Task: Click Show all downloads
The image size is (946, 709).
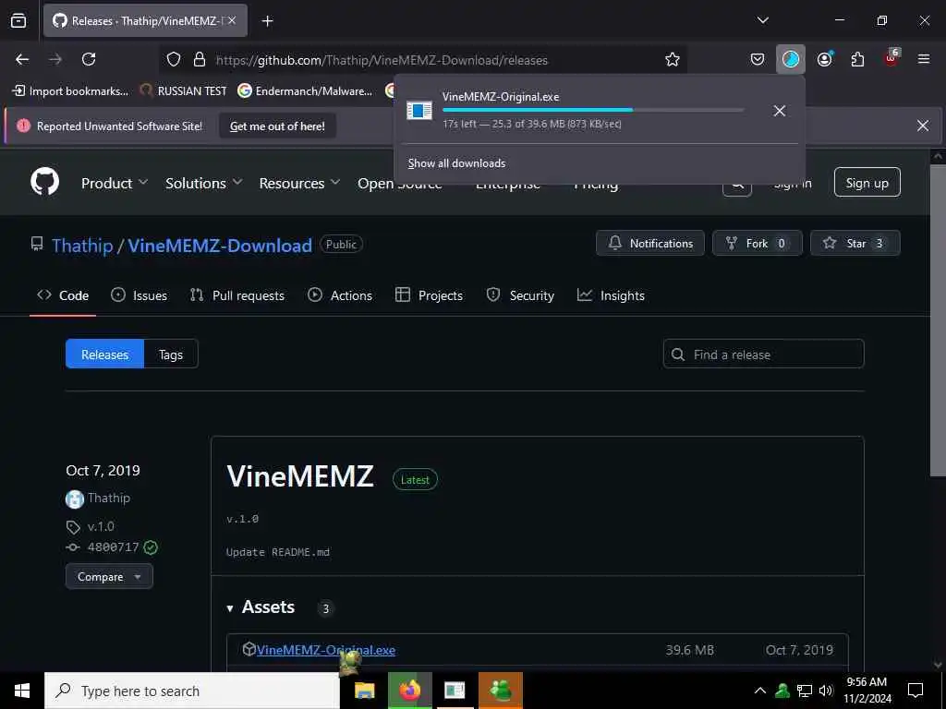Action: click(x=456, y=163)
